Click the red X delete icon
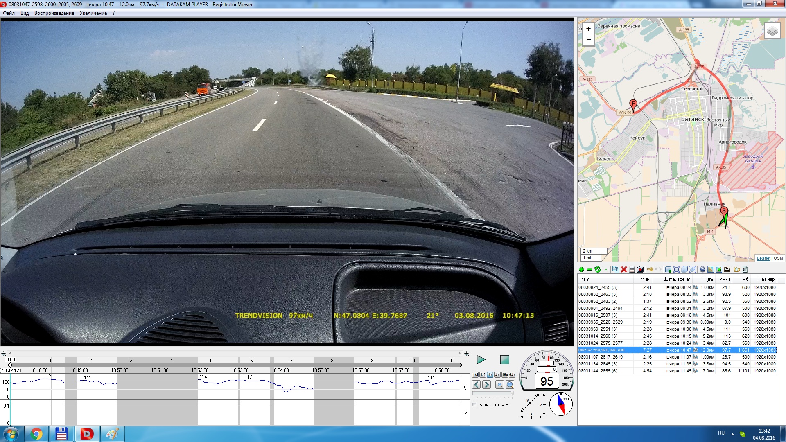The image size is (786, 442). coord(624,269)
